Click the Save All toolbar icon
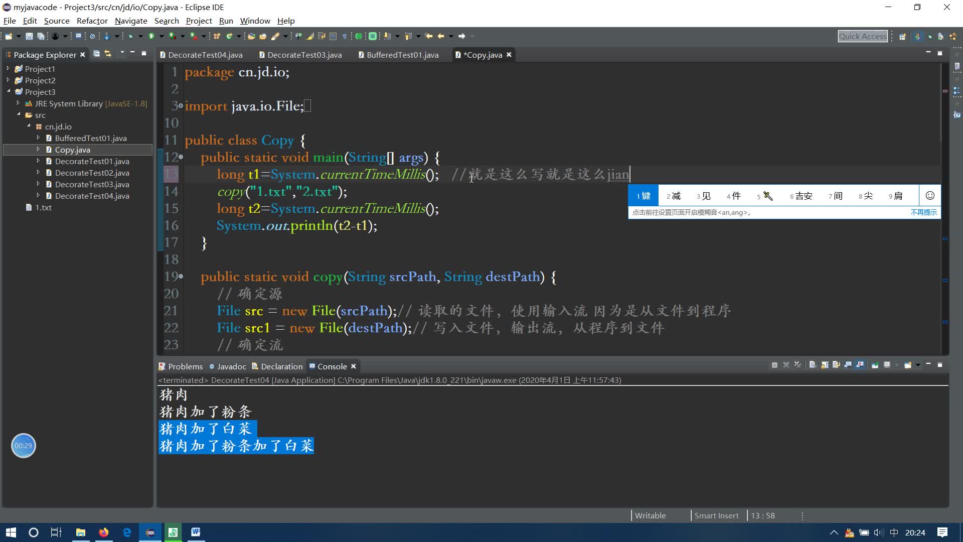This screenshot has height=542, width=963. pos(41,36)
